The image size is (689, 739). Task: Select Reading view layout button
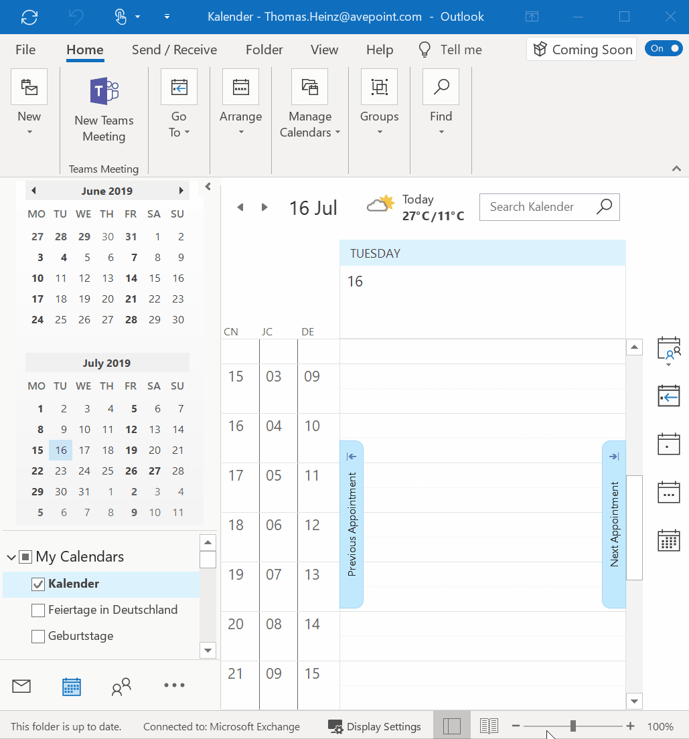[x=489, y=726]
